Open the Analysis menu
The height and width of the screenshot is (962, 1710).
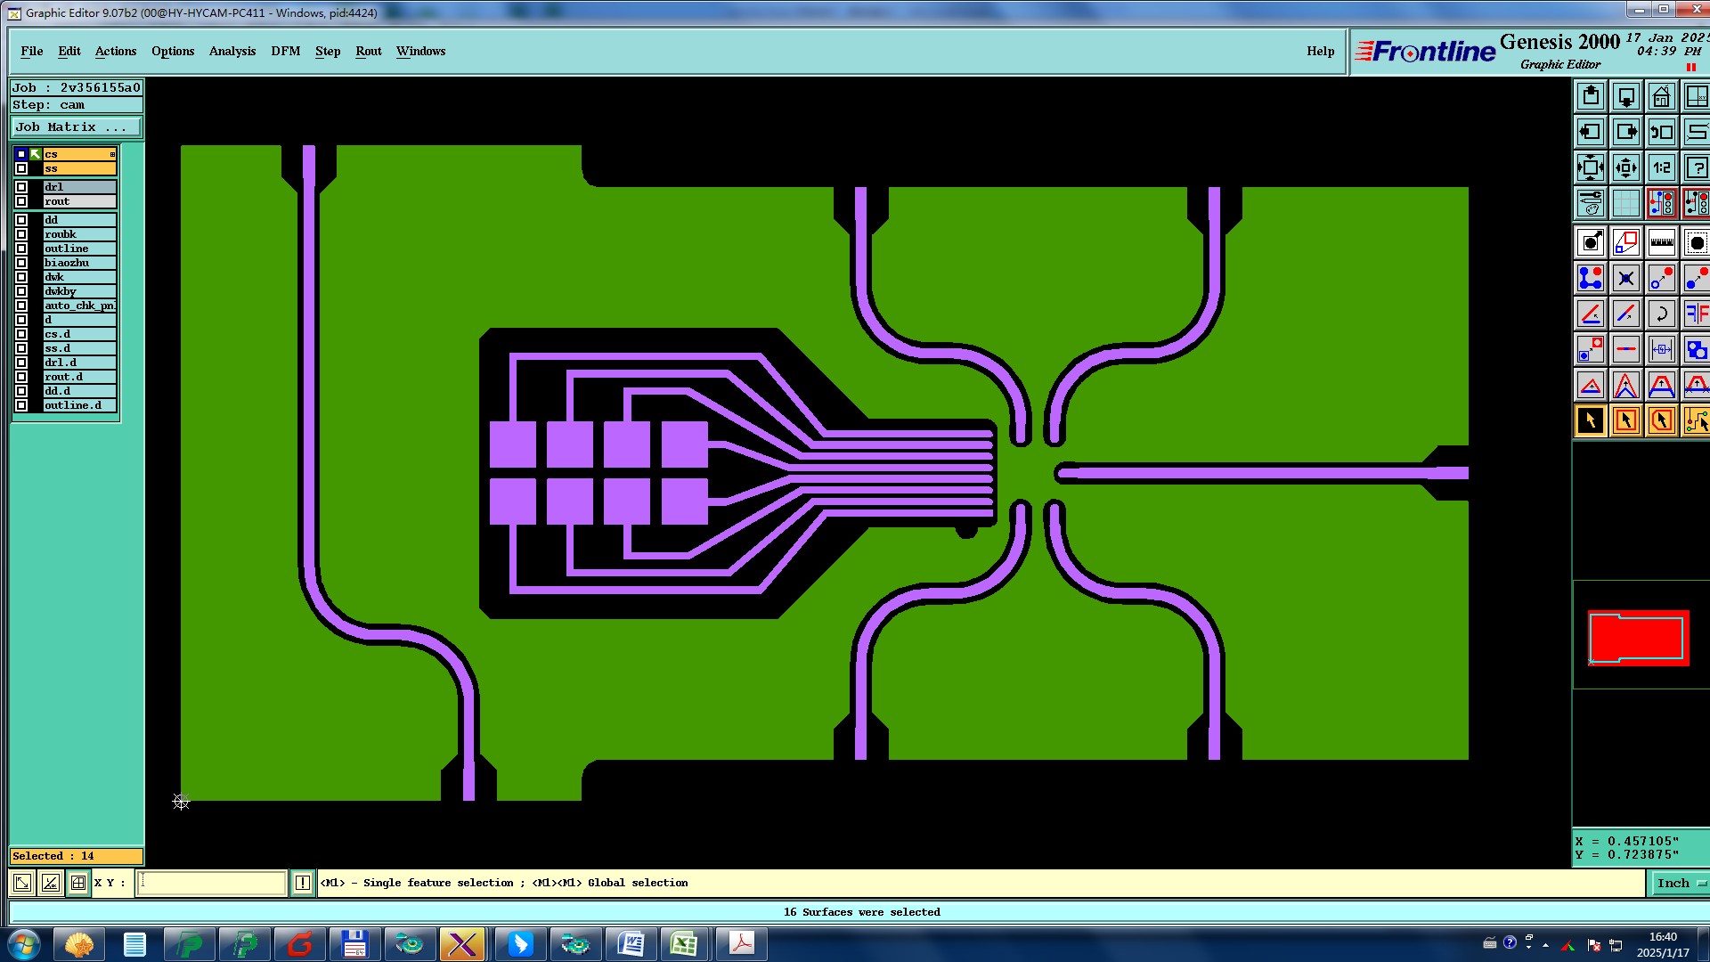(232, 51)
